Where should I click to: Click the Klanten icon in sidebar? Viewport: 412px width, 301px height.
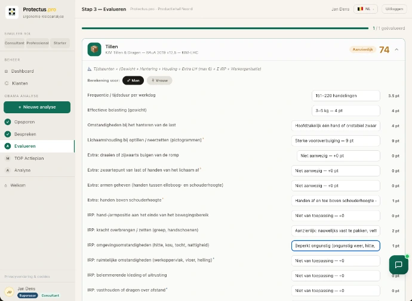tap(7, 83)
